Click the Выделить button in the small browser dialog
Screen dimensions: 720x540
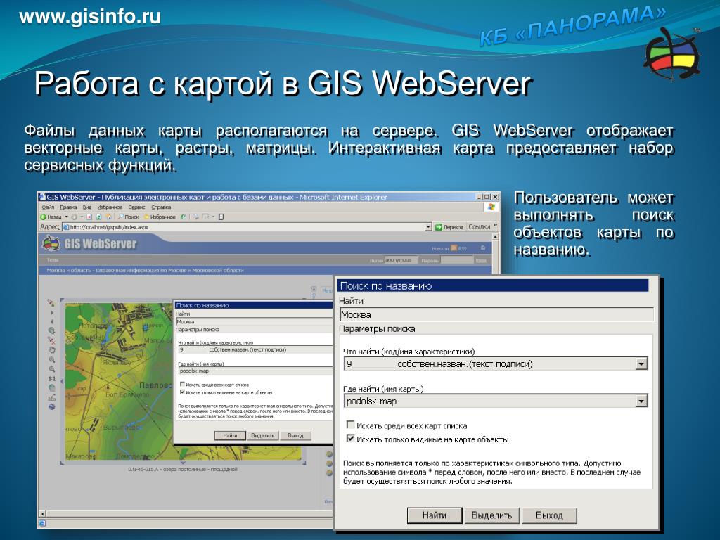tap(263, 435)
